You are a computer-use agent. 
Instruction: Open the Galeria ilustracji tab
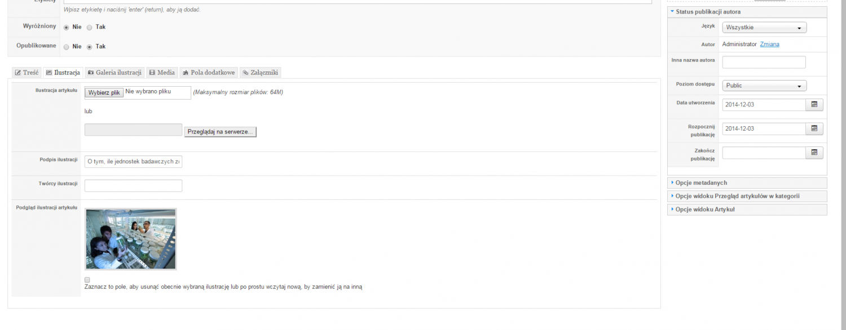tap(114, 73)
